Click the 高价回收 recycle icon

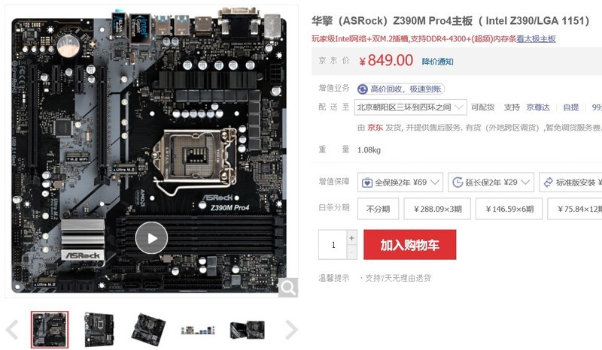tap(363, 89)
